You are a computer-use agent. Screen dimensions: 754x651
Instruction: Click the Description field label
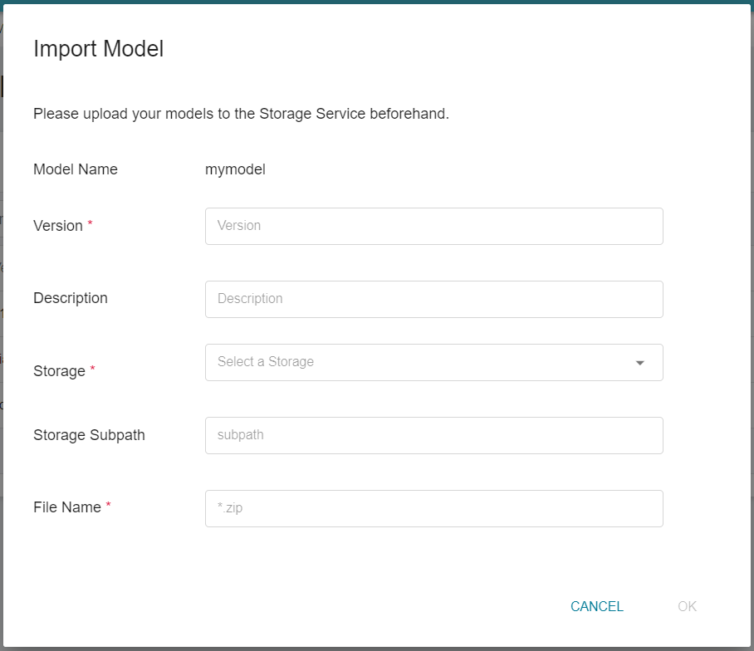click(x=71, y=298)
